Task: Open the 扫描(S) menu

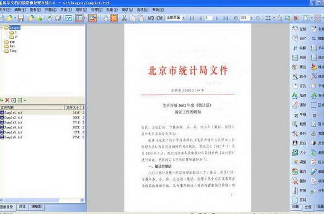Action: (x=50, y=10)
